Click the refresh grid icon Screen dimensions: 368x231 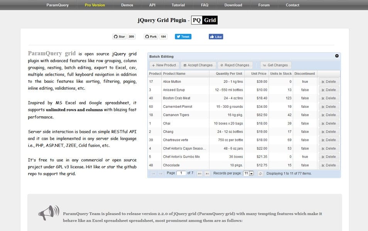click(x=260, y=173)
